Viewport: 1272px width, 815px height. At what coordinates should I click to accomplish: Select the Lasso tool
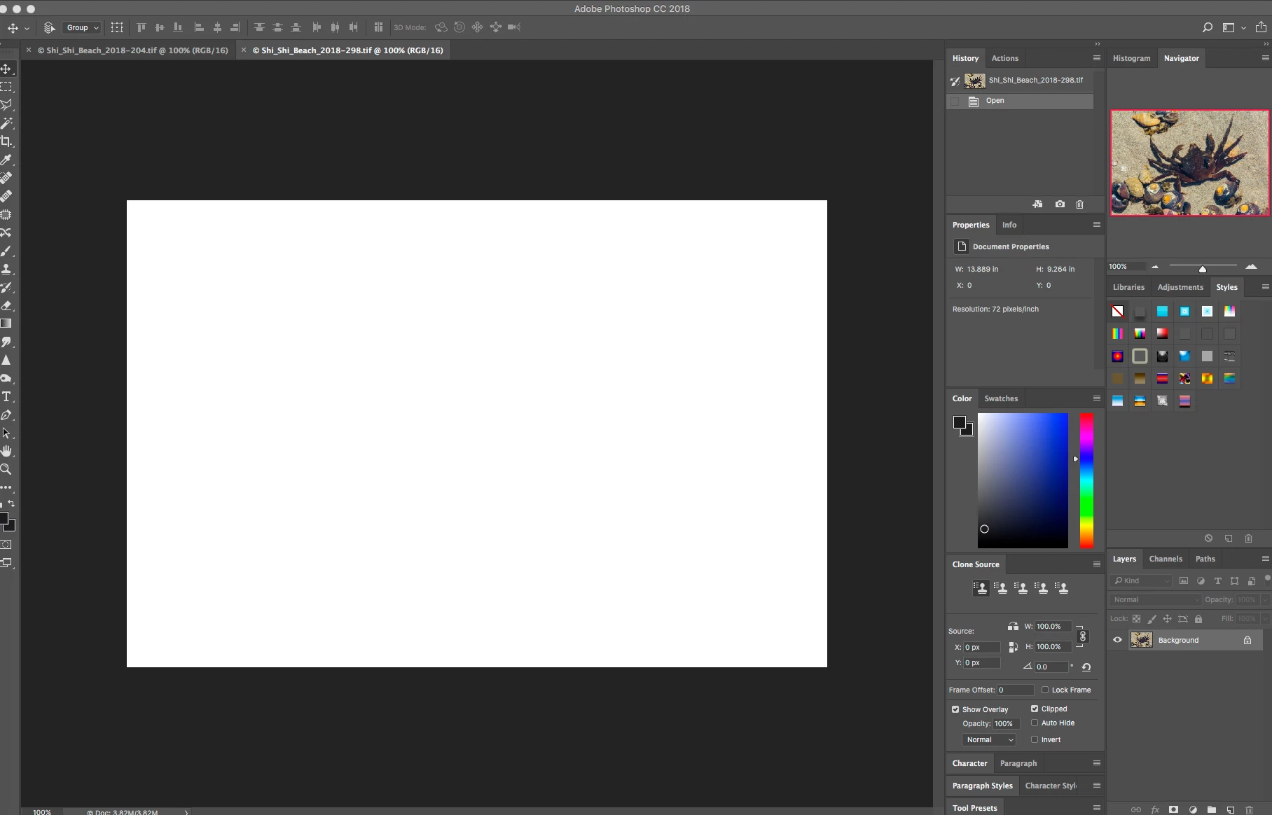coord(6,105)
